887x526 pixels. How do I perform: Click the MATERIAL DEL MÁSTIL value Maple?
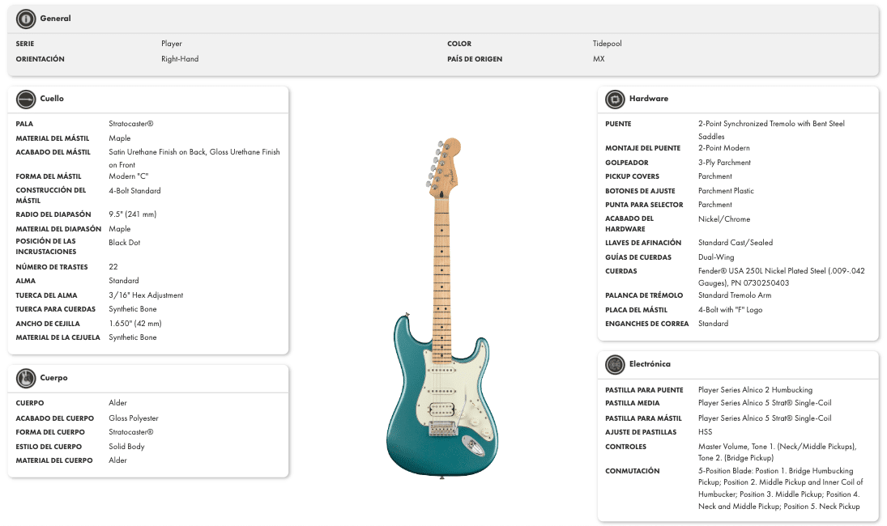pos(119,138)
